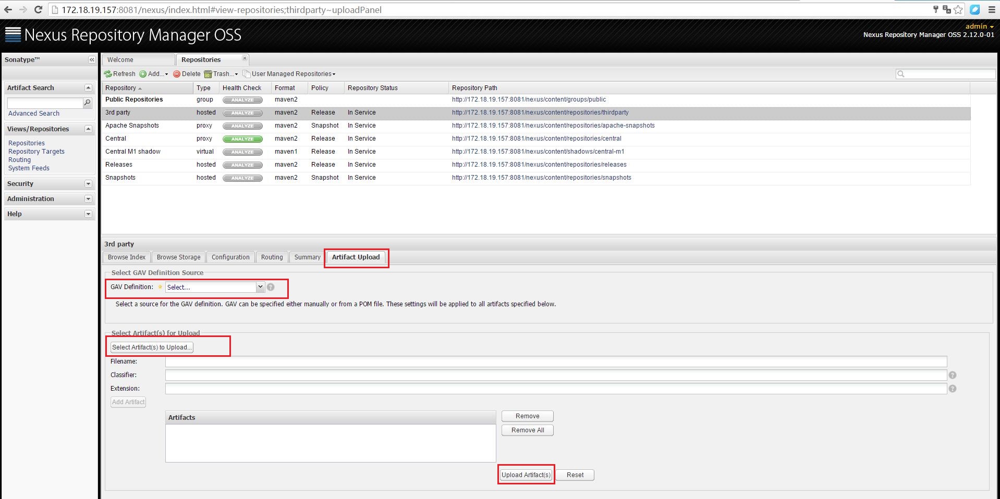Close the Repositories tab with its x icon
Viewport: 1000px width, 499px height.
pos(245,58)
